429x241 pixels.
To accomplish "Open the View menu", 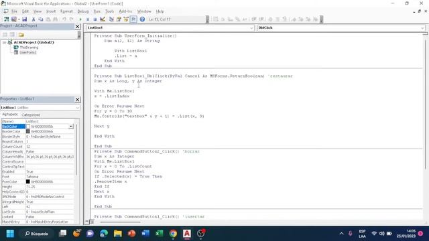I will [x=38, y=11].
